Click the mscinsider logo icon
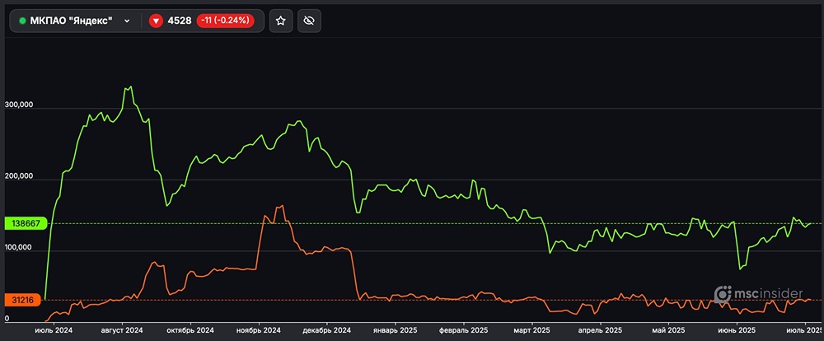The image size is (824, 341). click(723, 294)
